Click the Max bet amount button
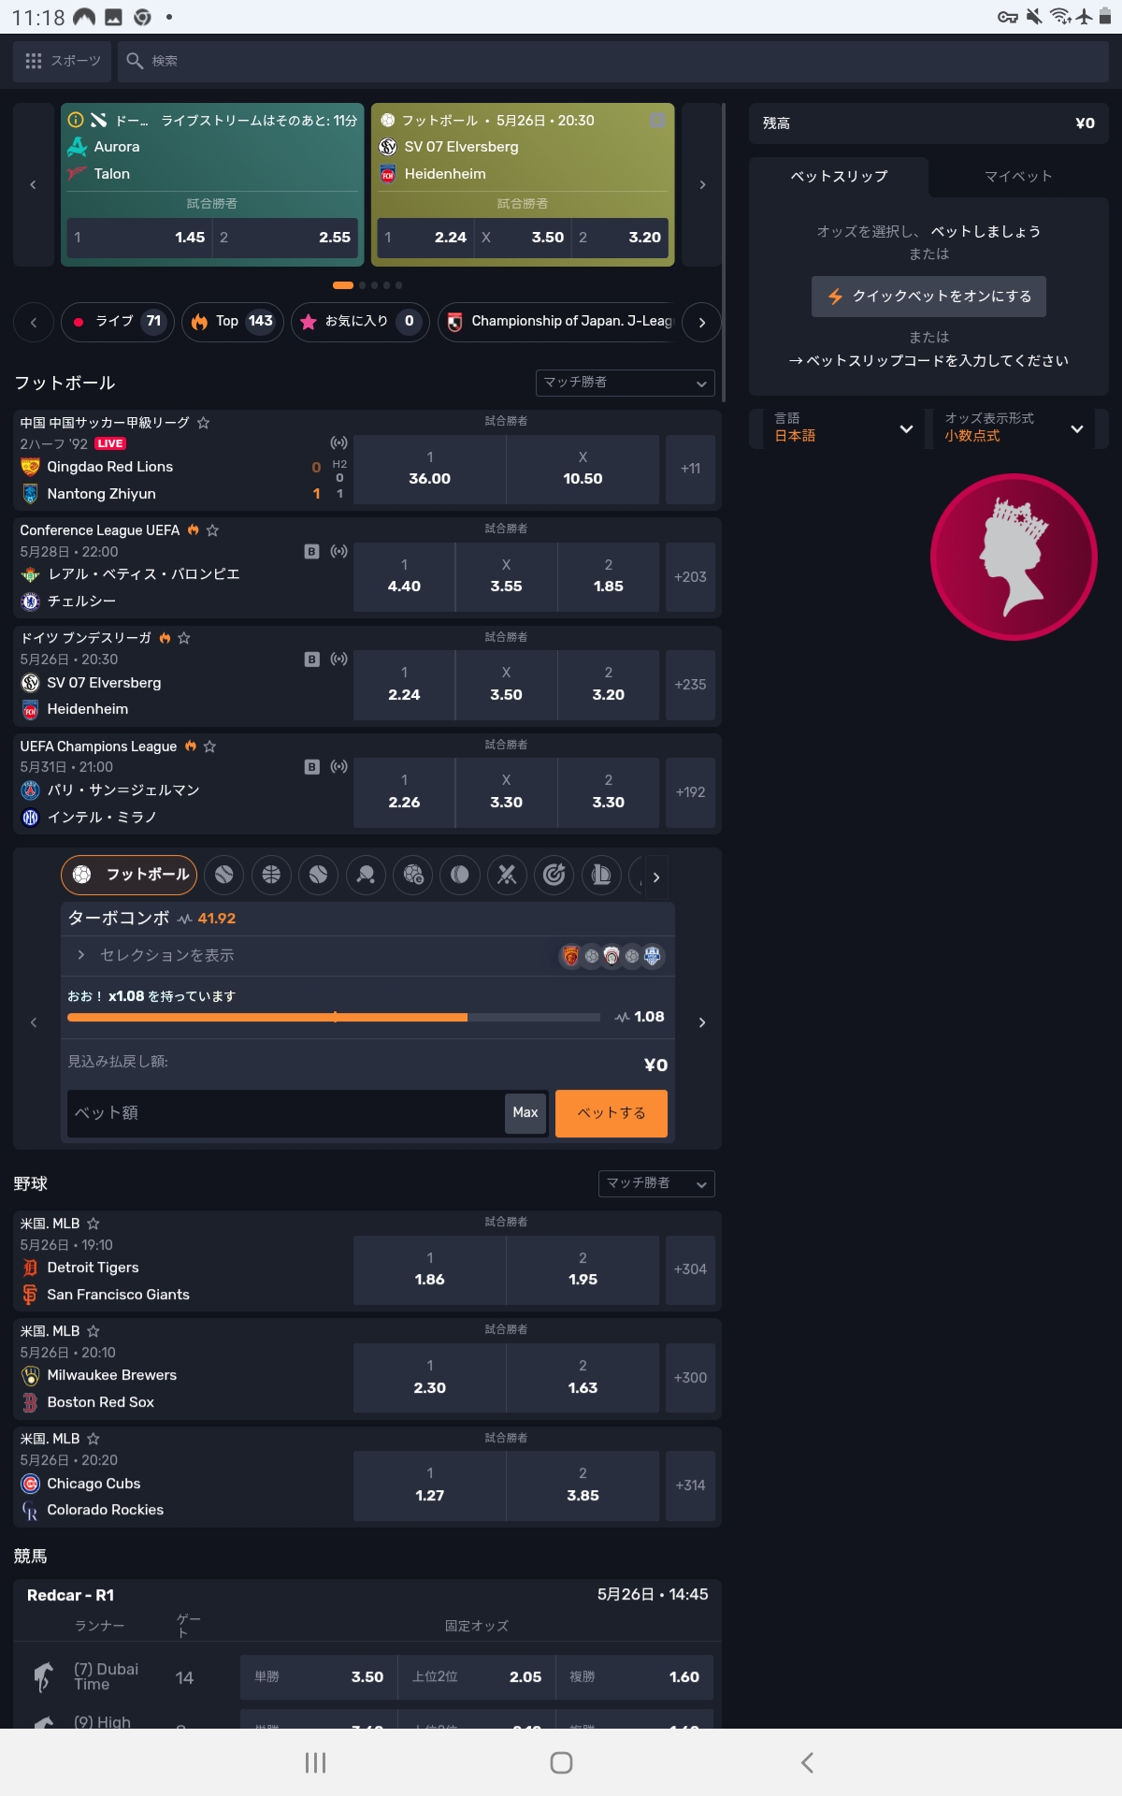 (x=525, y=1113)
